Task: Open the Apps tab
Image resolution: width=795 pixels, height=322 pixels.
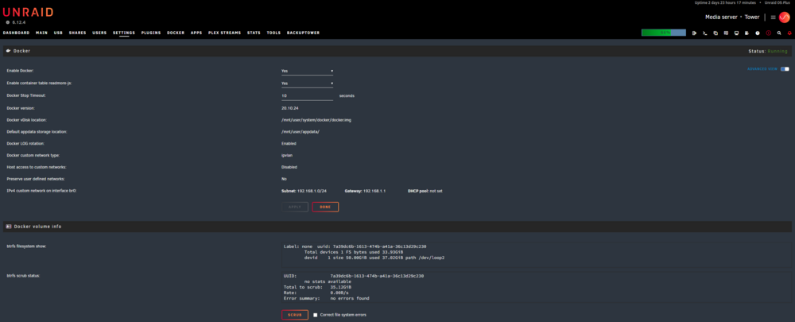Action: [196, 33]
